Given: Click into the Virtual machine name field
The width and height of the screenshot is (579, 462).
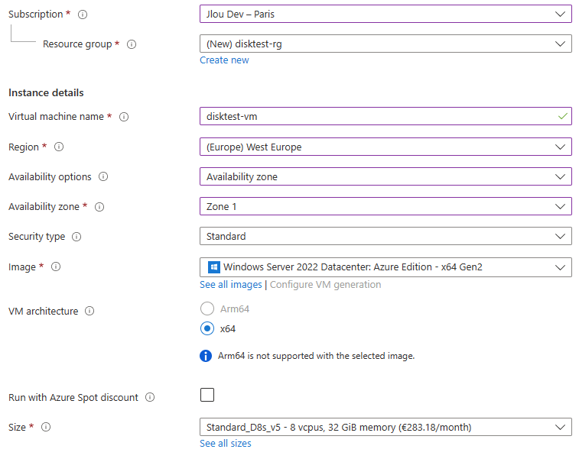Looking at the screenshot, I should pos(385,117).
